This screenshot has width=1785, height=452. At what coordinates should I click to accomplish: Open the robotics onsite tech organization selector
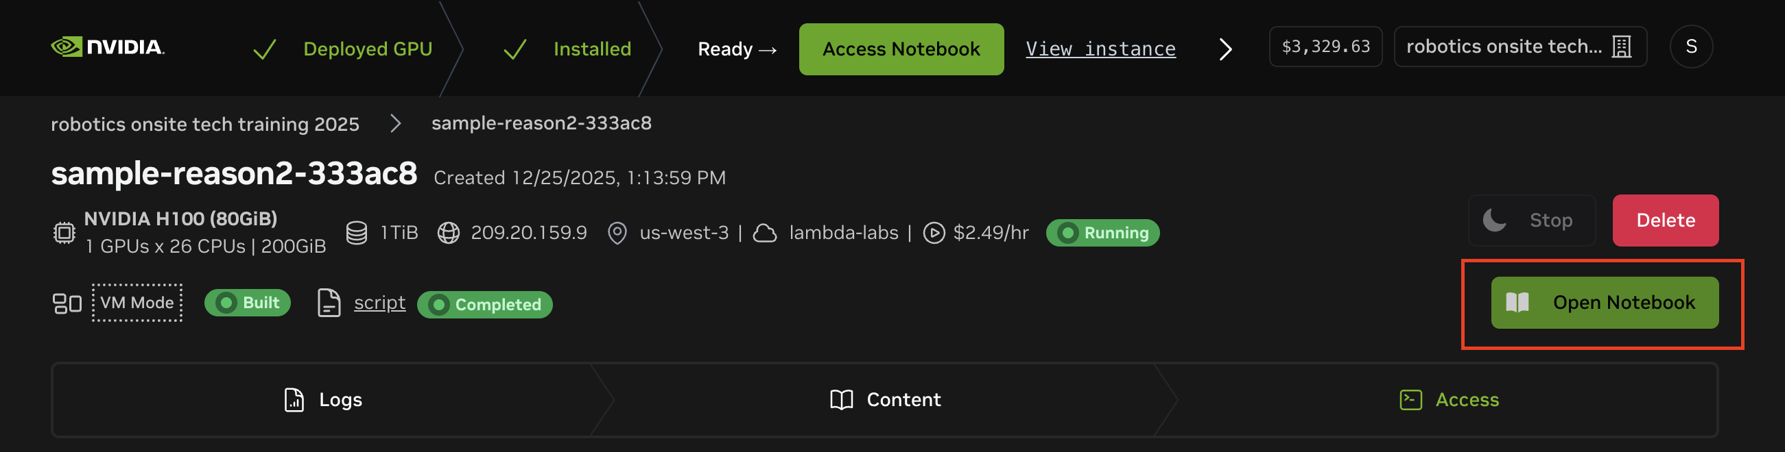[1520, 47]
